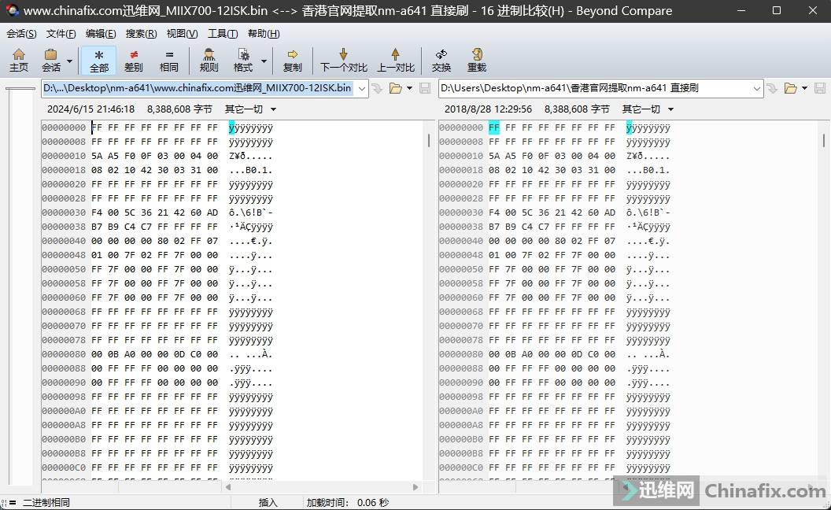Click status bar icon beside 二进制相同
This screenshot has height=510, width=831.
[x=9, y=503]
